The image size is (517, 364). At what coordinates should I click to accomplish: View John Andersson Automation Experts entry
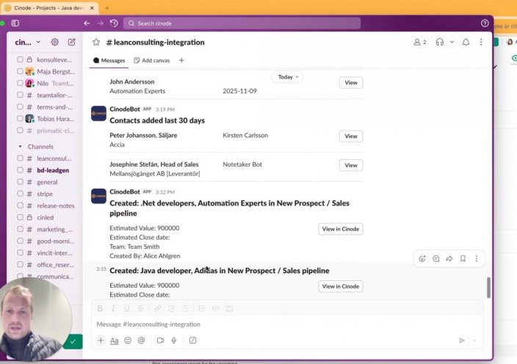pos(351,82)
